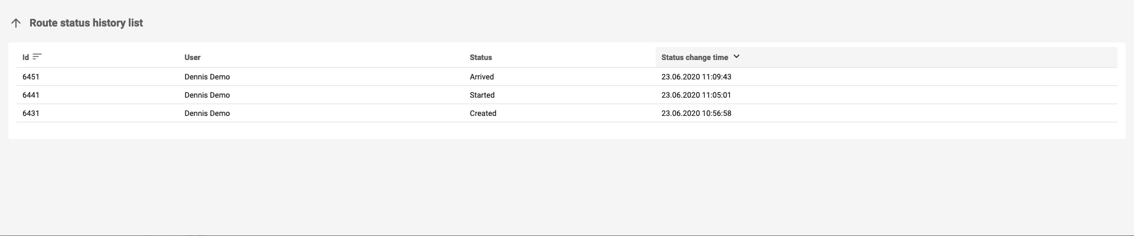Click Dennis Demo in the Created row
The height and width of the screenshot is (236, 1134).
click(x=207, y=114)
